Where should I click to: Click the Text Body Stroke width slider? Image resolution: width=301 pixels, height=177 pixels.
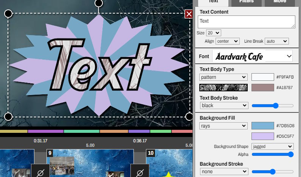pyautogui.click(x=272, y=106)
